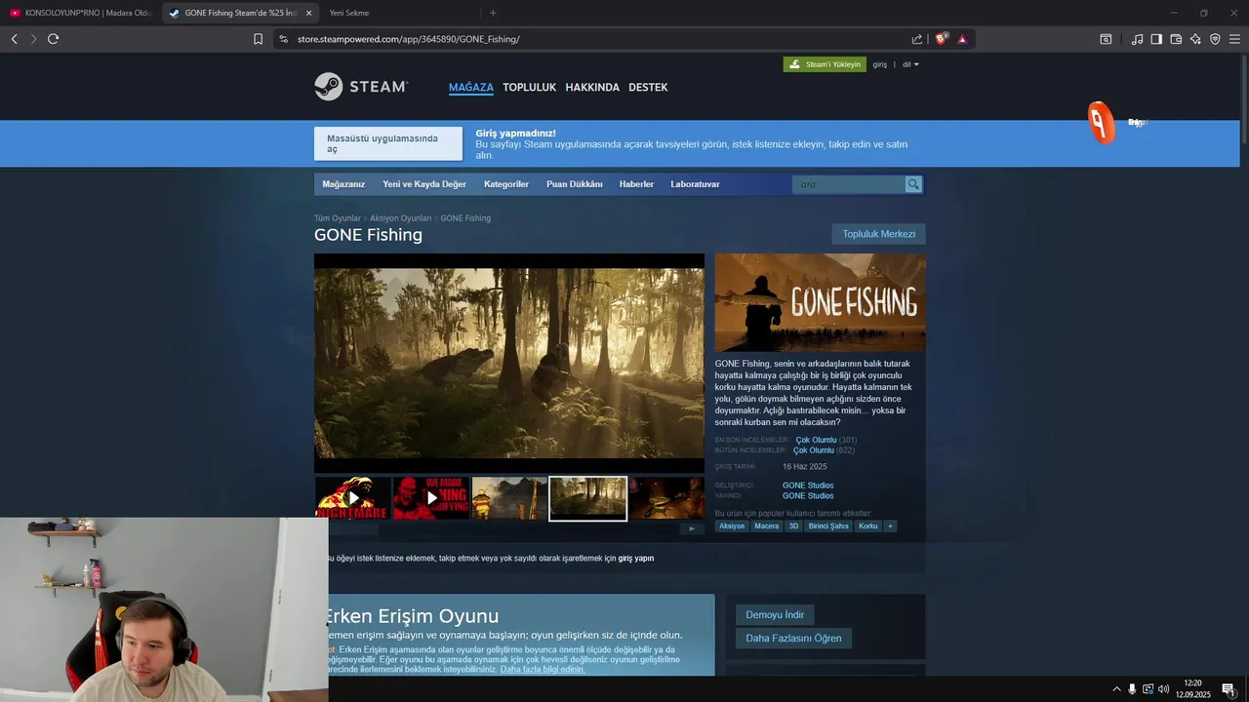
Task: Click the microphone tray icon
Action: (x=1132, y=689)
